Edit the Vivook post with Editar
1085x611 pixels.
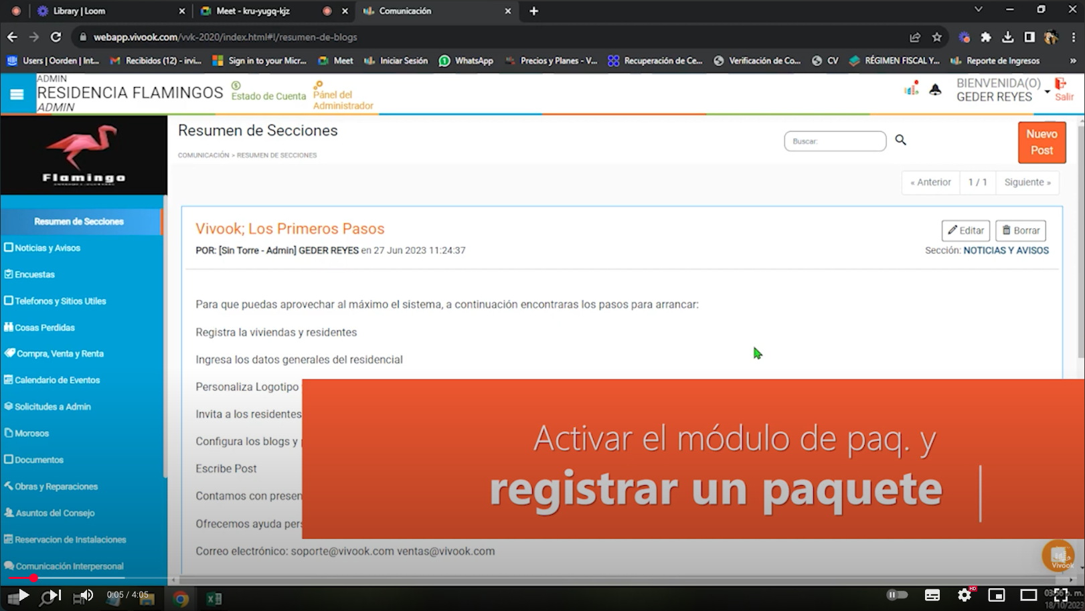965,230
